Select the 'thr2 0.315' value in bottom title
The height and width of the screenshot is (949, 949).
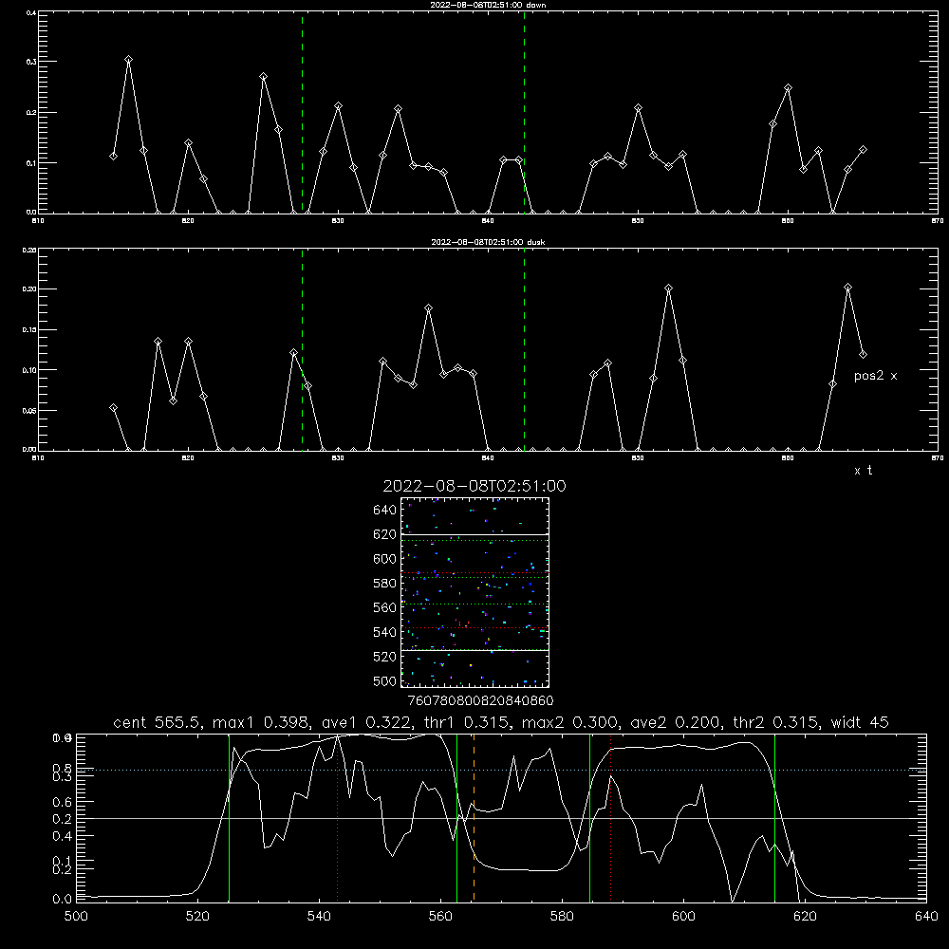point(775,722)
